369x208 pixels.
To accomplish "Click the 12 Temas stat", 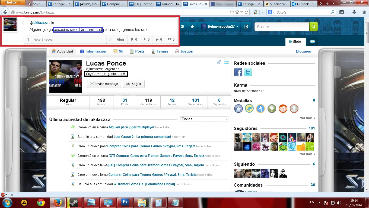I will coord(172,102).
